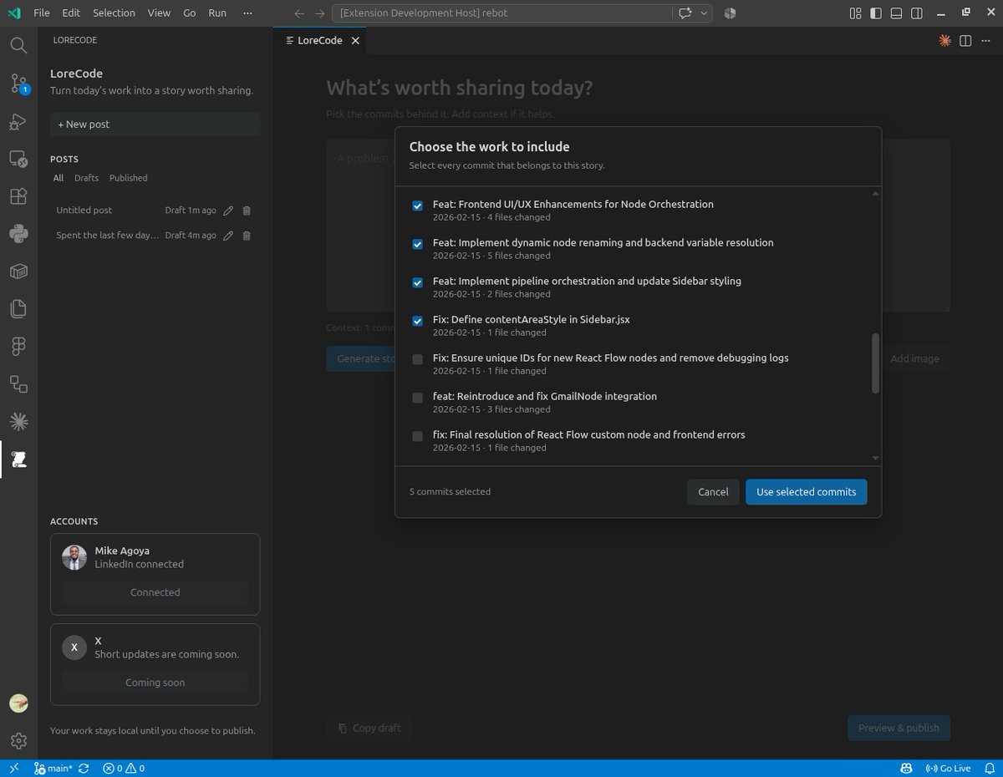Show the Drafts posts filter
This screenshot has height=777, width=1003.
point(86,178)
